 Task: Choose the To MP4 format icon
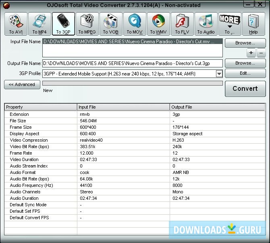pos(39,24)
